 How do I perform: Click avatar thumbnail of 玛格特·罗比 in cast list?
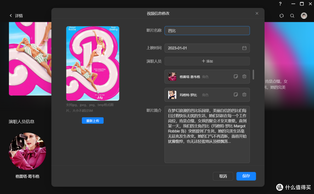click(x=172, y=95)
